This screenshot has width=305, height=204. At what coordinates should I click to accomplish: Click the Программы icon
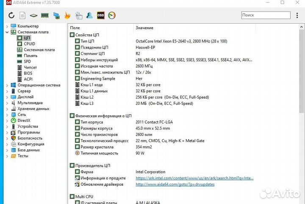13,132
